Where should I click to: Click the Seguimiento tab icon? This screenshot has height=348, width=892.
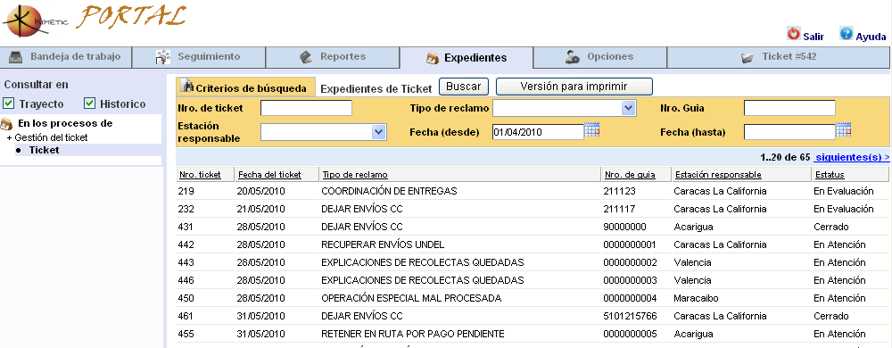point(163,57)
